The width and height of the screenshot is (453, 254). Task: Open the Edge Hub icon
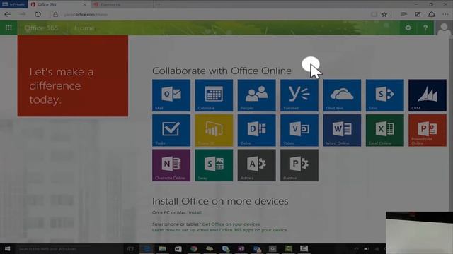click(403, 14)
